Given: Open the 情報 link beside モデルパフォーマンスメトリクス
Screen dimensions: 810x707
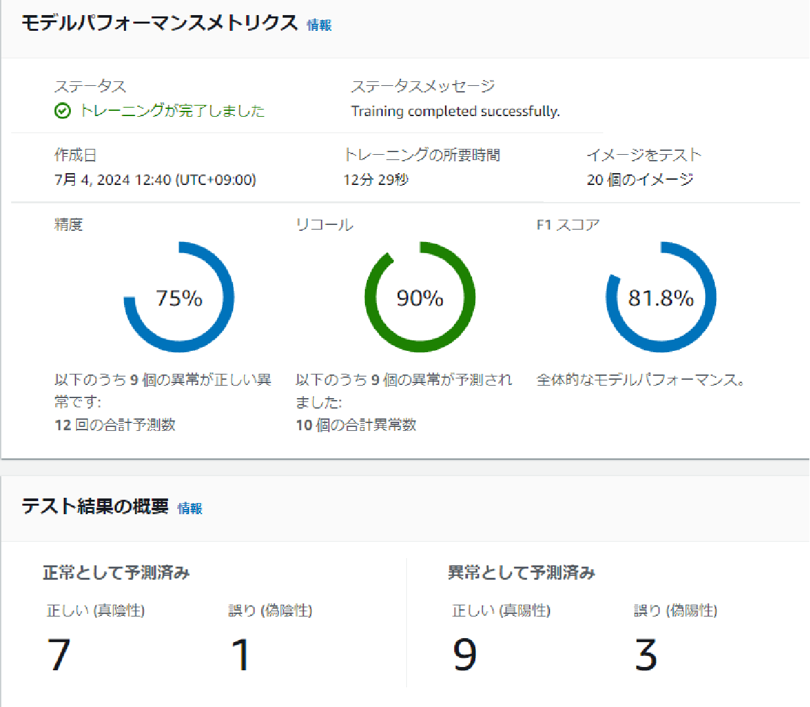Looking at the screenshot, I should pyautogui.click(x=320, y=24).
